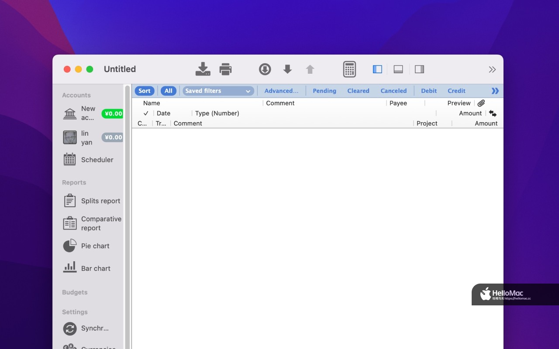
Task: Click the Splits report clipboard icon
Action: (70, 201)
